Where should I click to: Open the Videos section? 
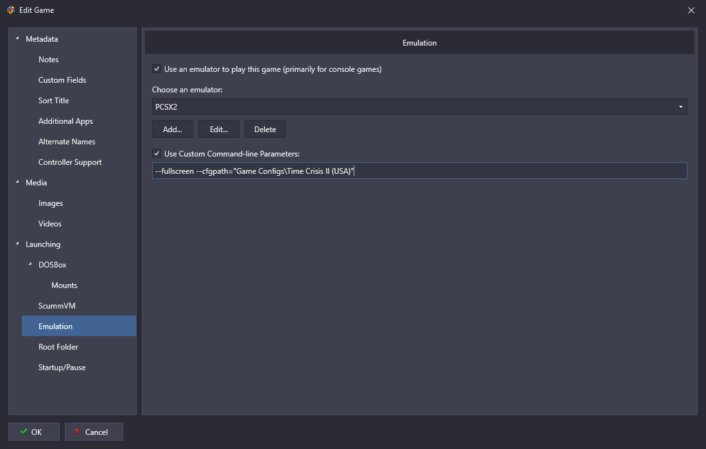pyautogui.click(x=49, y=224)
